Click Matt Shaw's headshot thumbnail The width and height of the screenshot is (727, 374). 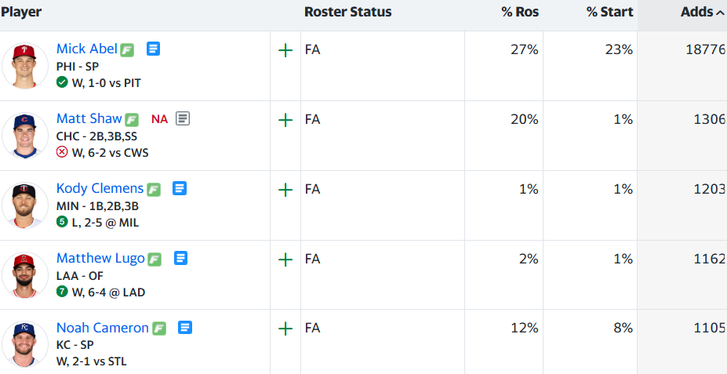(x=25, y=136)
